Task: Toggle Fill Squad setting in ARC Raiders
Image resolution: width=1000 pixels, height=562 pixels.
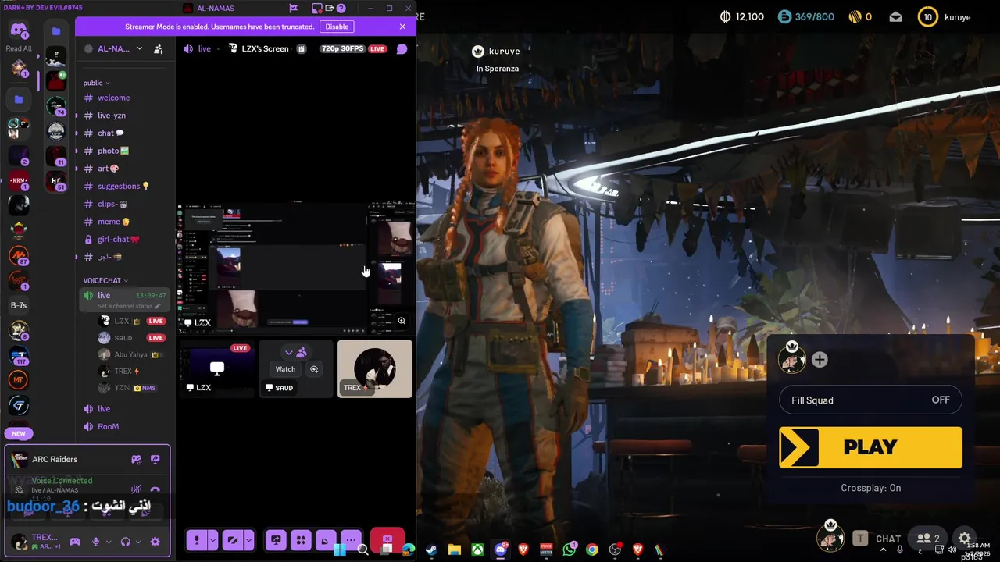Action: 870,400
